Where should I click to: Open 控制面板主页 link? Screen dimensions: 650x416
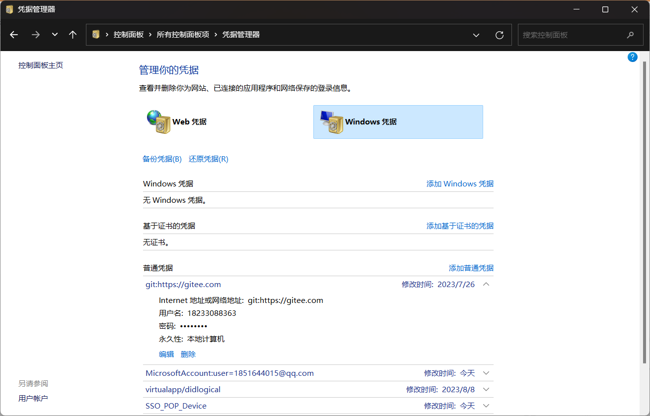pos(41,65)
